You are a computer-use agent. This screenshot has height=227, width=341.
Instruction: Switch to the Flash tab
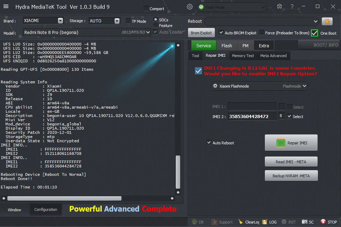click(x=227, y=46)
